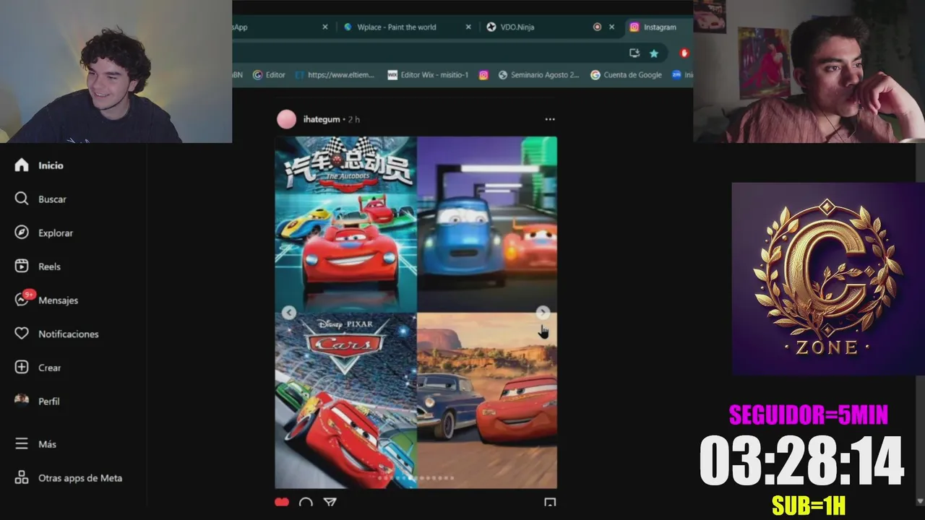The width and height of the screenshot is (925, 520).
Task: Open the ihategum username link
Action: (x=322, y=119)
